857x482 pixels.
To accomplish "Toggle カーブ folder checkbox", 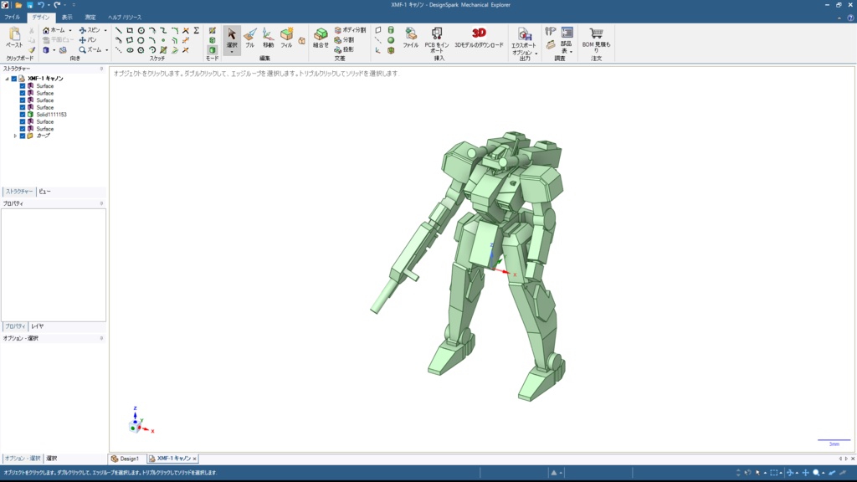I will coord(23,136).
